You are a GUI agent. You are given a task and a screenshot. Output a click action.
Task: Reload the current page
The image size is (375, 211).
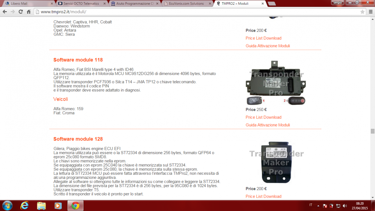21,12
